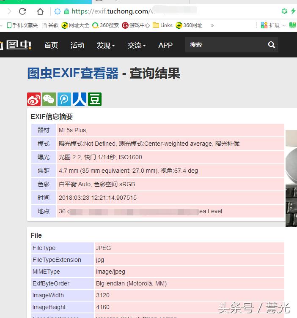
Task: Share to Douban icon
Action: [95, 99]
